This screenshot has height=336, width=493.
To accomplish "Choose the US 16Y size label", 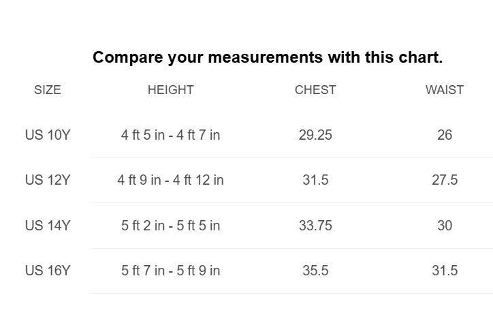I will [x=48, y=271].
